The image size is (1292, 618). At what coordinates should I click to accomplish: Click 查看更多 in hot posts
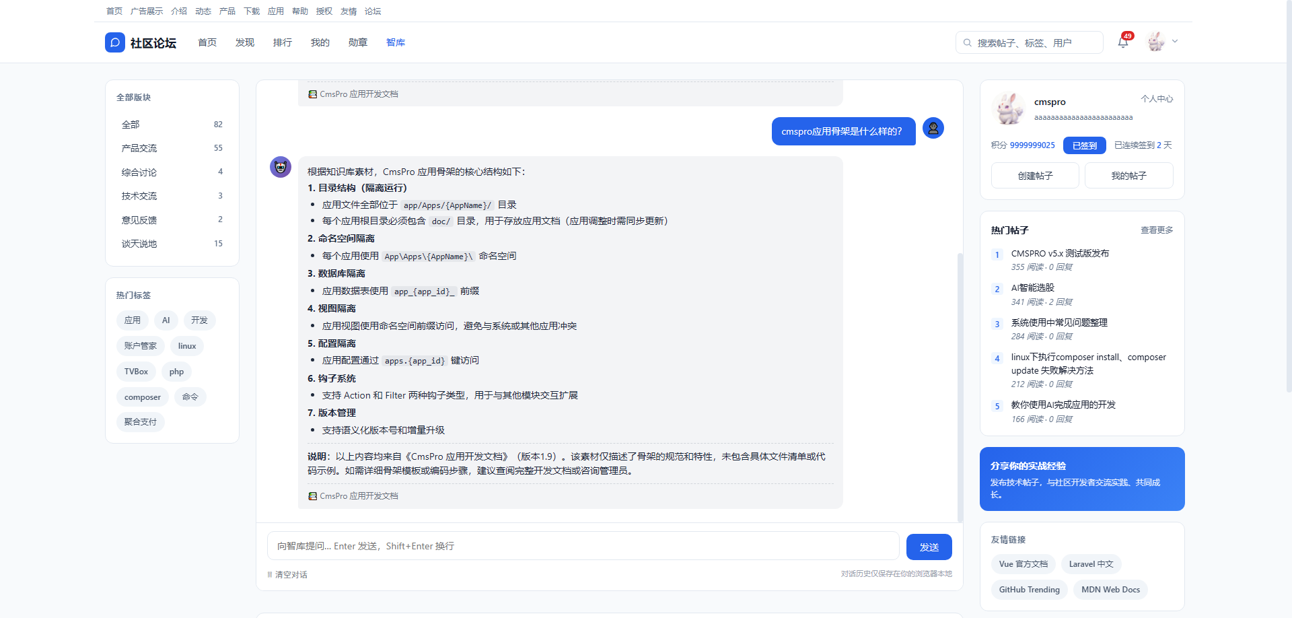click(x=1157, y=230)
